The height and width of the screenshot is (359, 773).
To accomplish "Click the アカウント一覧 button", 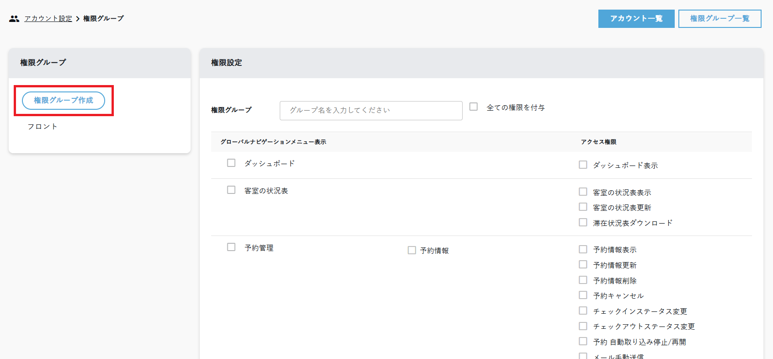I will (x=636, y=19).
